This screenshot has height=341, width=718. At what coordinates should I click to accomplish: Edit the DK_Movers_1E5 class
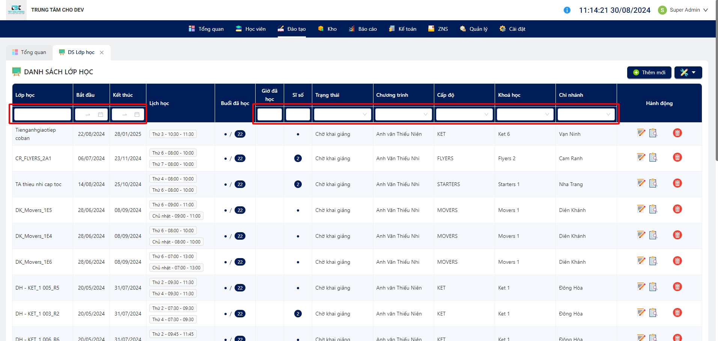pyautogui.click(x=641, y=209)
